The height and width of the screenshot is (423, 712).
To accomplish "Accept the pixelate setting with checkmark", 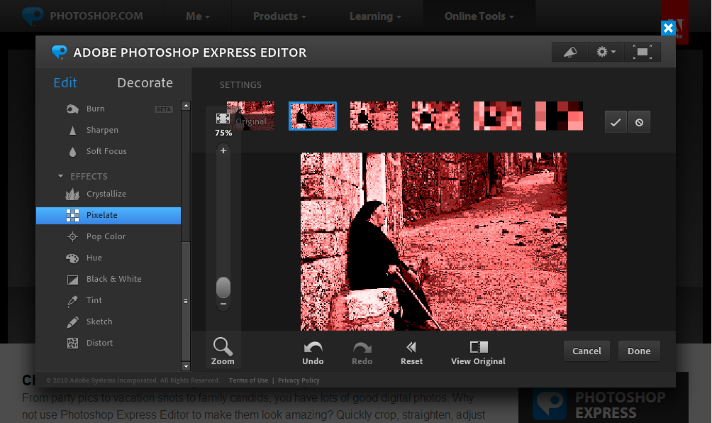I will (616, 122).
